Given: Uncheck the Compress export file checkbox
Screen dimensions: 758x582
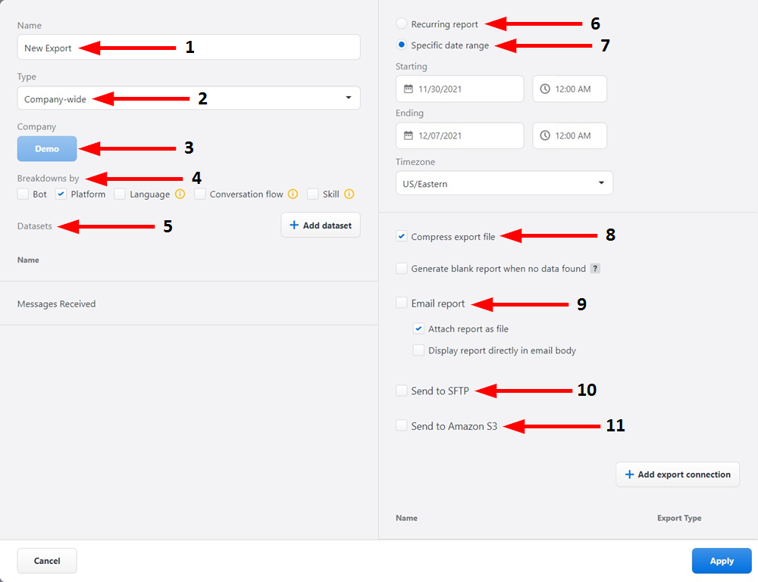Looking at the screenshot, I should (x=401, y=237).
